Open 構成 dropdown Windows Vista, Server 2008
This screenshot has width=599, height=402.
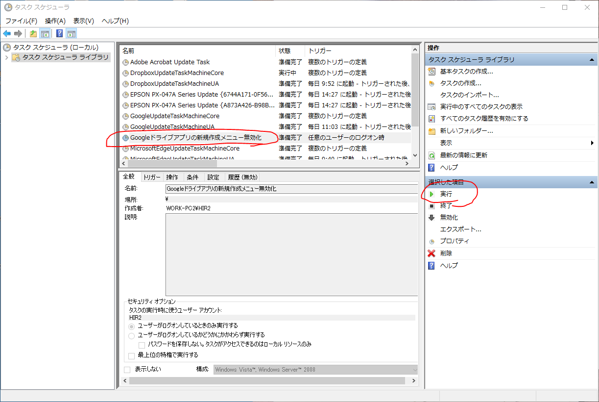316,370
